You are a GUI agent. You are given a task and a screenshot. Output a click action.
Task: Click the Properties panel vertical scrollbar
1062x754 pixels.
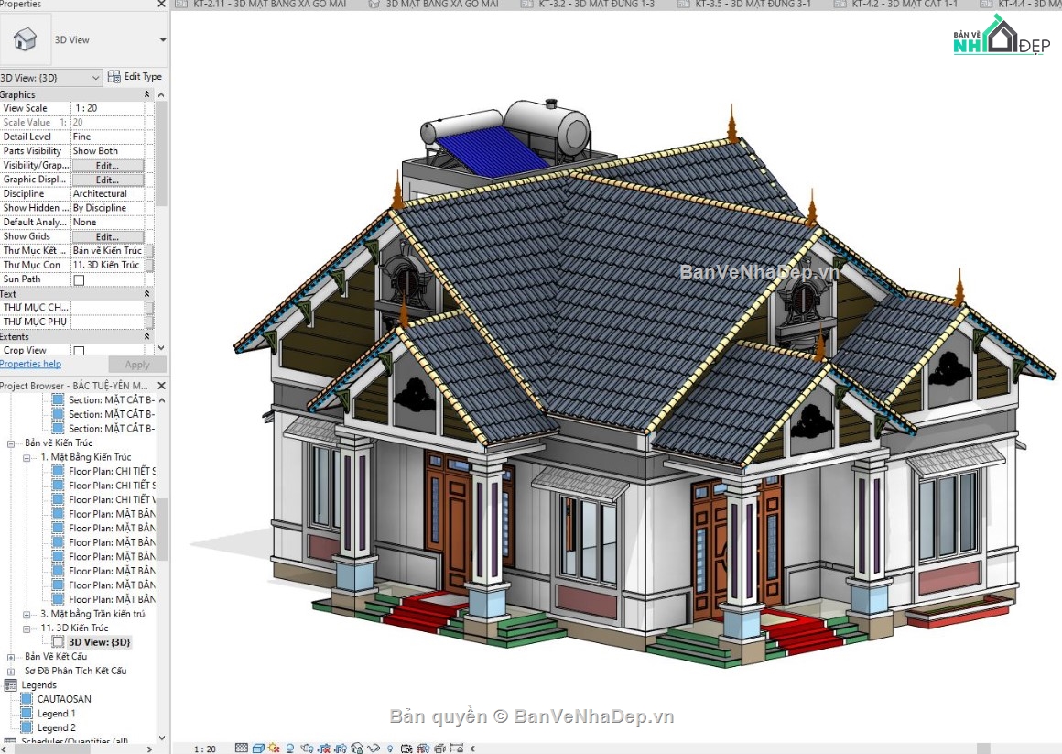pos(161,156)
